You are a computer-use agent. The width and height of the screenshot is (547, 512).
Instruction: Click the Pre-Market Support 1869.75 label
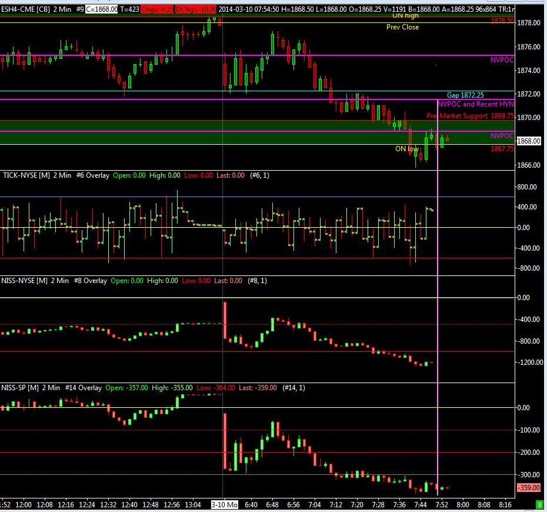[x=470, y=116]
